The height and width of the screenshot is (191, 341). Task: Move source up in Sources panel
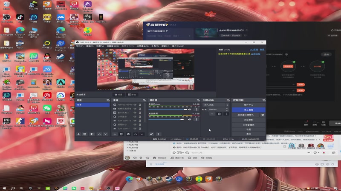pos(136,134)
